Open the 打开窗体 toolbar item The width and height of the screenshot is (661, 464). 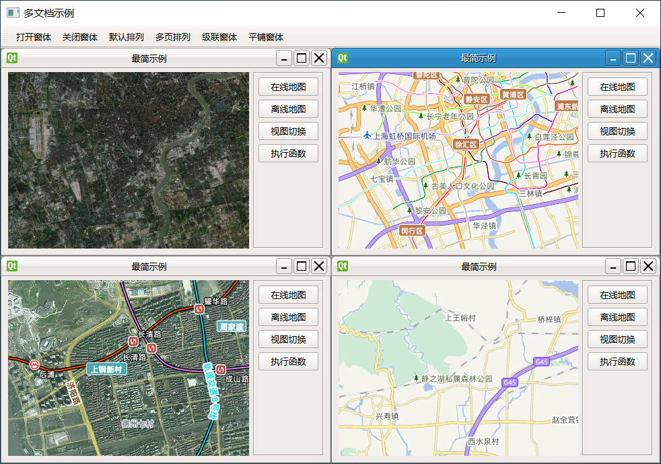(34, 37)
